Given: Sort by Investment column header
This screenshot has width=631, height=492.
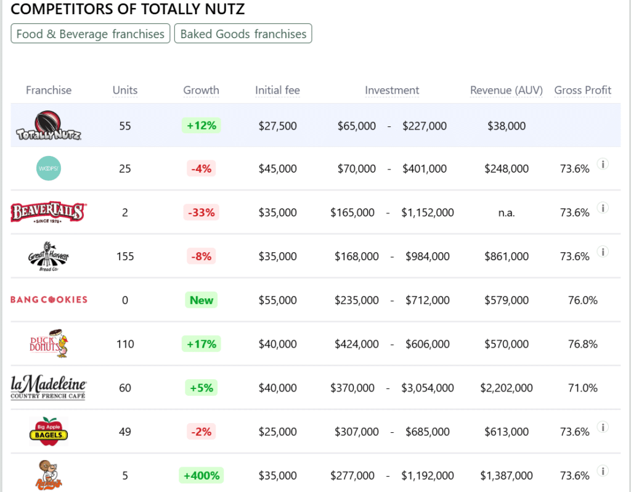Looking at the screenshot, I should pos(392,90).
